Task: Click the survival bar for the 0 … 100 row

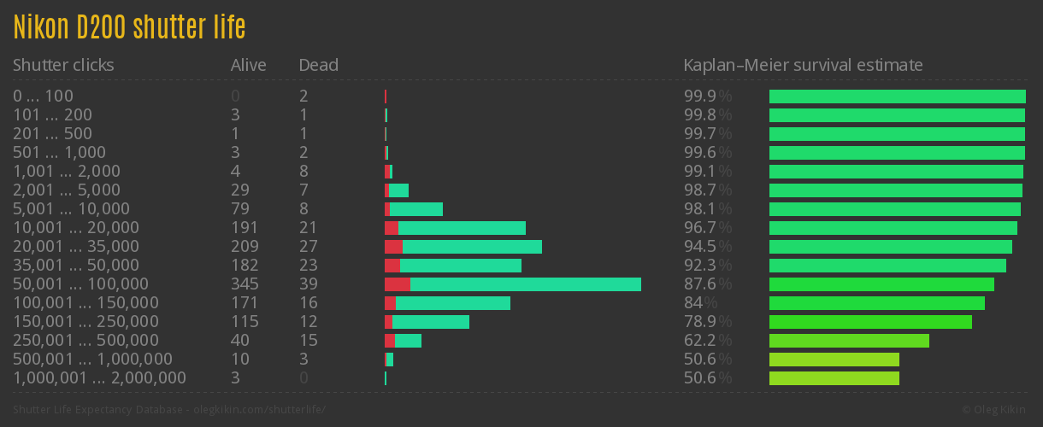Action: tap(897, 97)
